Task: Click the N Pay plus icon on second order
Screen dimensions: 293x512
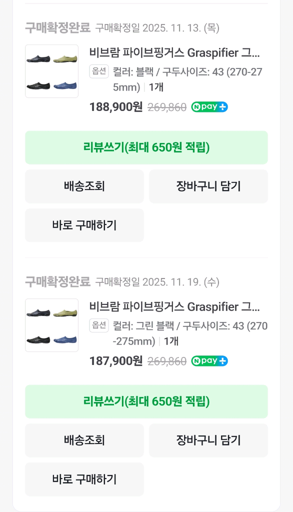Action: (209, 361)
